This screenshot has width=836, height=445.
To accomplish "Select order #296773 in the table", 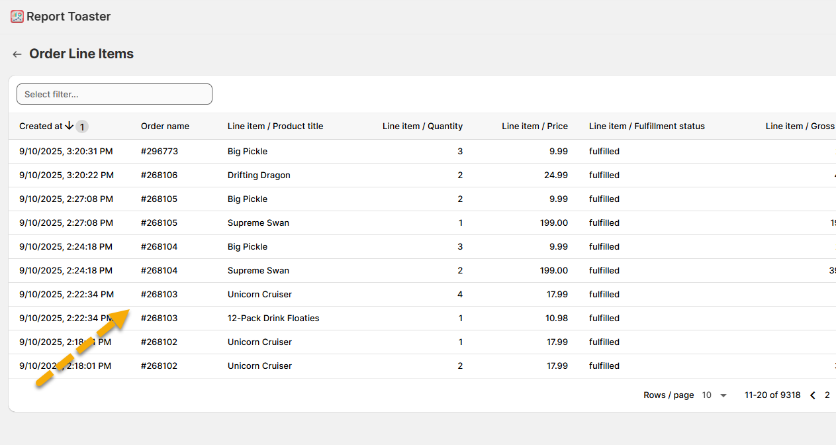I will (x=159, y=152).
